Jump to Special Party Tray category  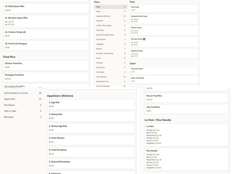tap(110, 81)
